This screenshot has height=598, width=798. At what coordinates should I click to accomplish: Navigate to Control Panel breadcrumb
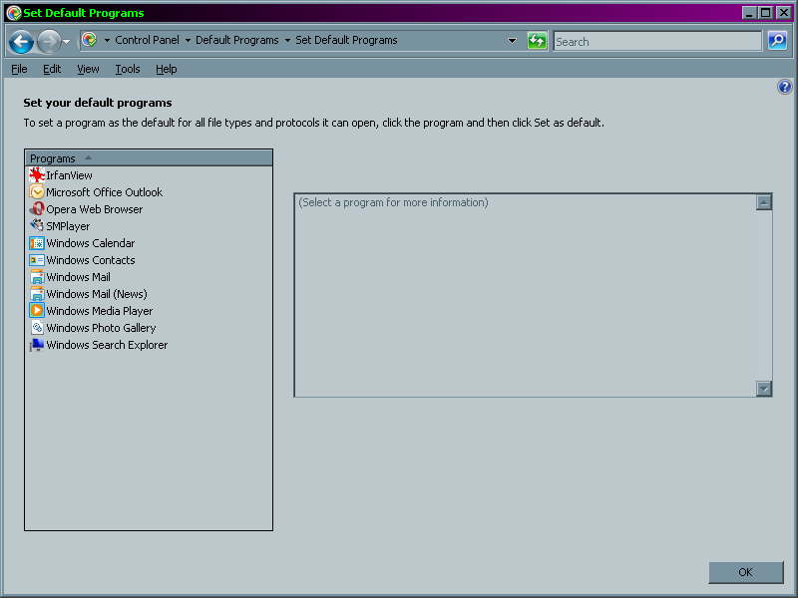[x=147, y=40]
